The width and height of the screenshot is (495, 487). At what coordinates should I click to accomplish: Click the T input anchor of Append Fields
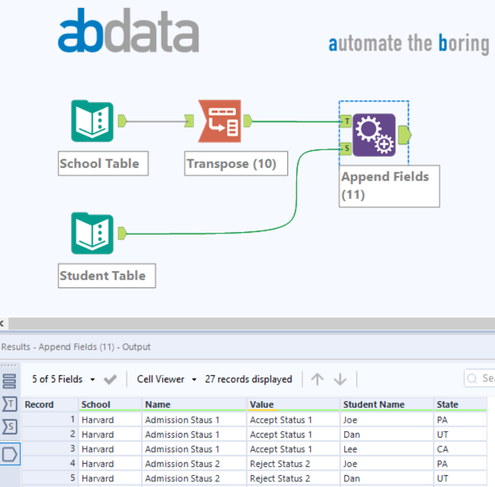pos(346,121)
